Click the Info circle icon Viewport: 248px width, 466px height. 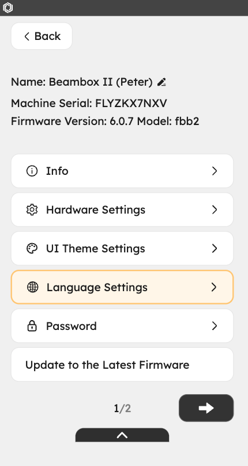(x=32, y=171)
